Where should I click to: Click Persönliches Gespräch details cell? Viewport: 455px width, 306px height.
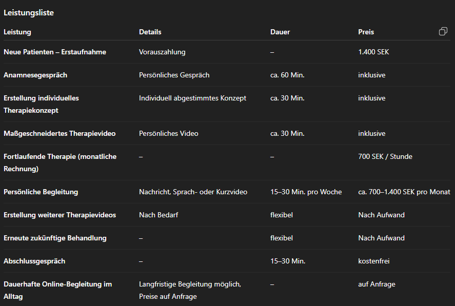tap(174, 75)
